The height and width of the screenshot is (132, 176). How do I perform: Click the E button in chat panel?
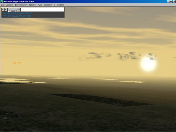click(x=6, y=10)
